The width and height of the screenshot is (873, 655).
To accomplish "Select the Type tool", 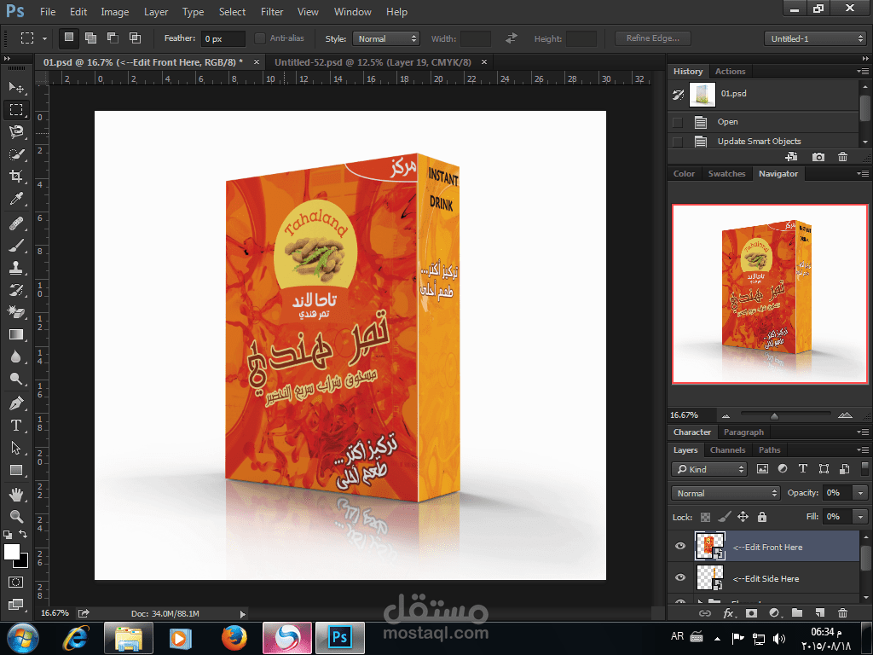I will [15, 423].
